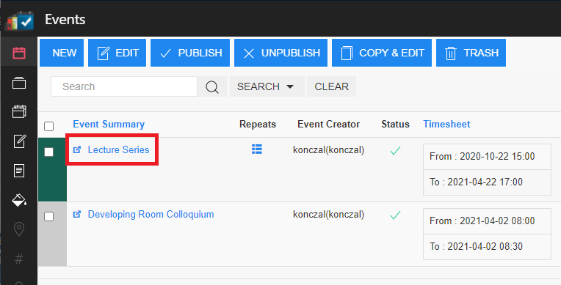Open the location pin sidebar icon

coord(19,229)
